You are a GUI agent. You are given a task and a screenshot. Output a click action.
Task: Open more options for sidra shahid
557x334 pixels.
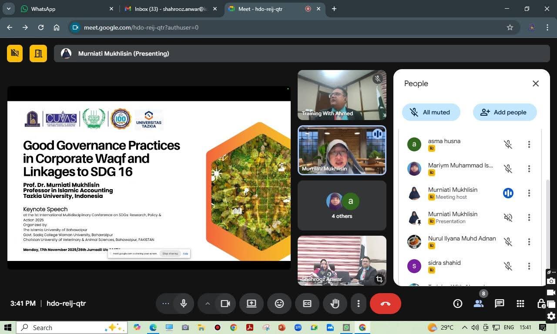tap(529, 266)
